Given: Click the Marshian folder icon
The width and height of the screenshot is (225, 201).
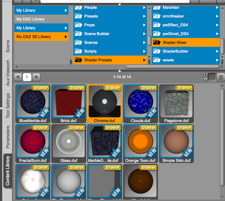Looking at the screenshot, I should (x=157, y=8).
